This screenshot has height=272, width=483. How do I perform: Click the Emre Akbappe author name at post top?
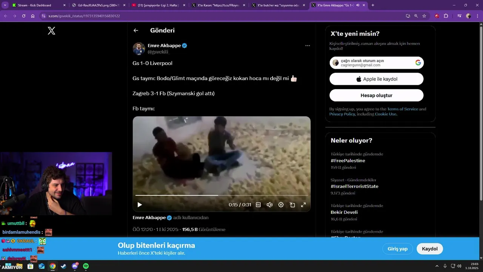164,45
